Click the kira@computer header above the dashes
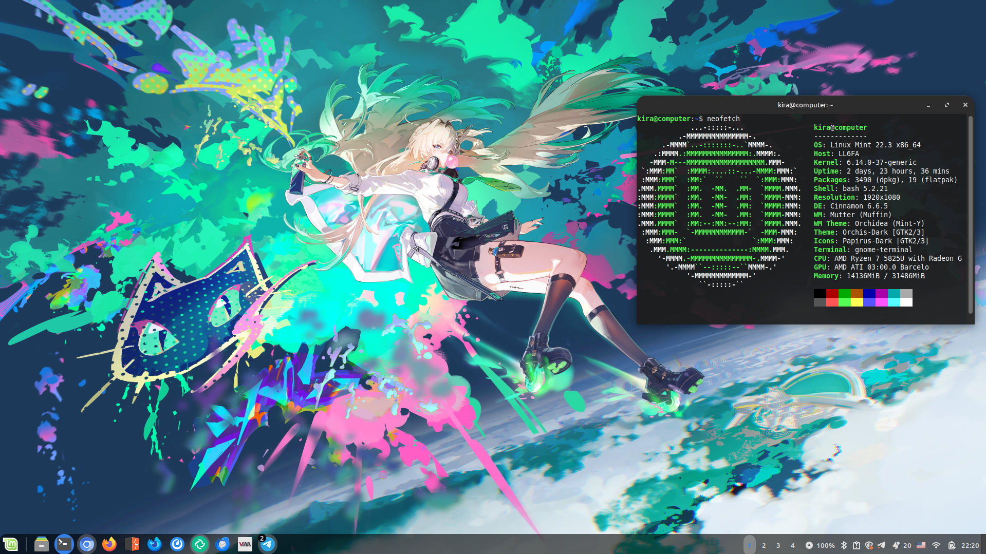Screen dimensions: 986x554 [841, 127]
